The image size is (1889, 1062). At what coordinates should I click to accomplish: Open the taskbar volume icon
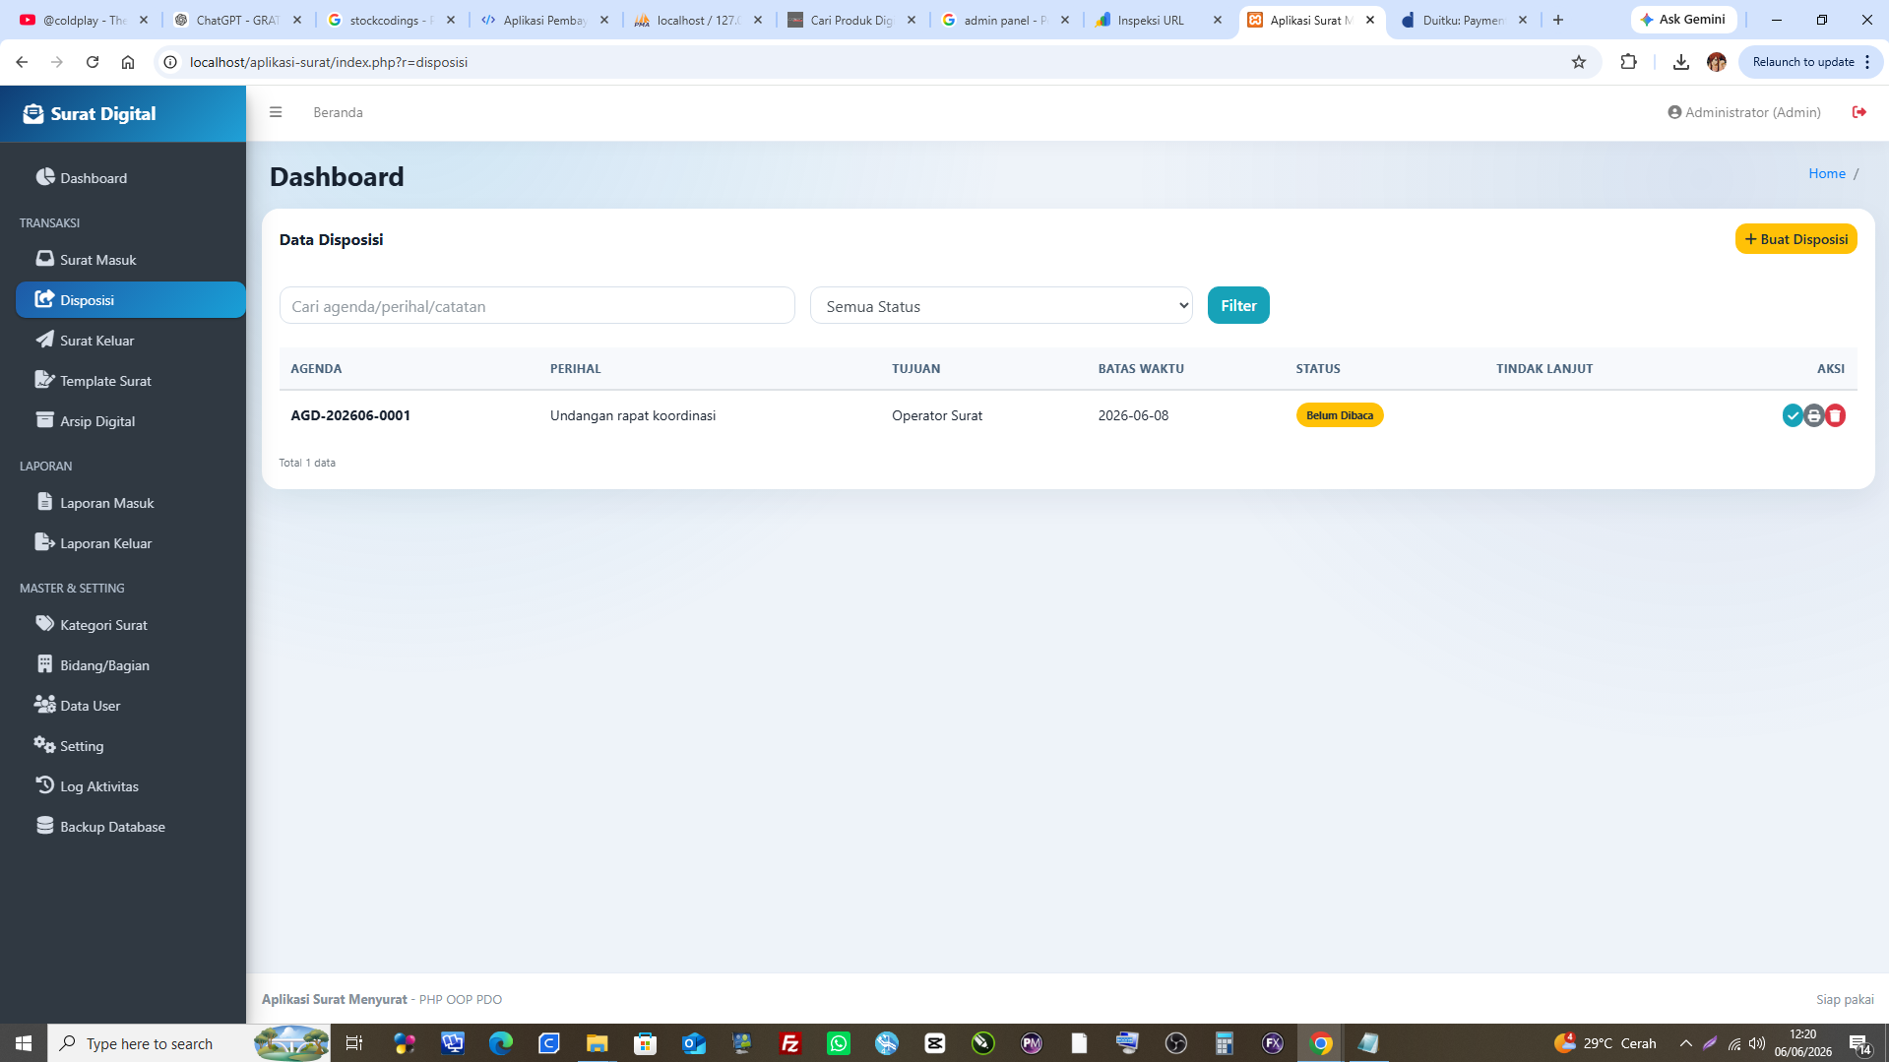point(1757,1043)
